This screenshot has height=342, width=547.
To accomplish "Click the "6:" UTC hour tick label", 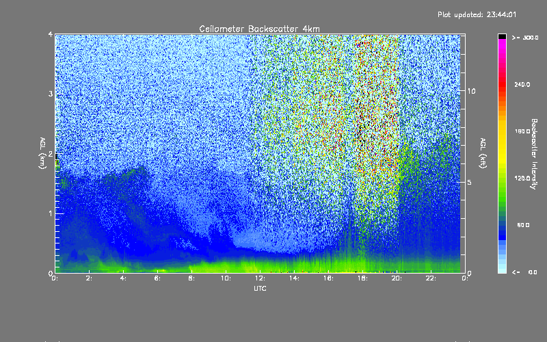I will [158, 278].
